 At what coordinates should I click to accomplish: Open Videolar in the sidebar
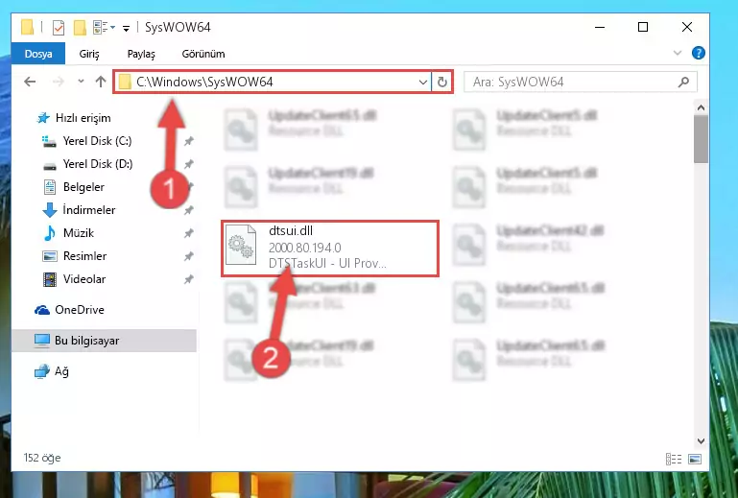click(84, 279)
